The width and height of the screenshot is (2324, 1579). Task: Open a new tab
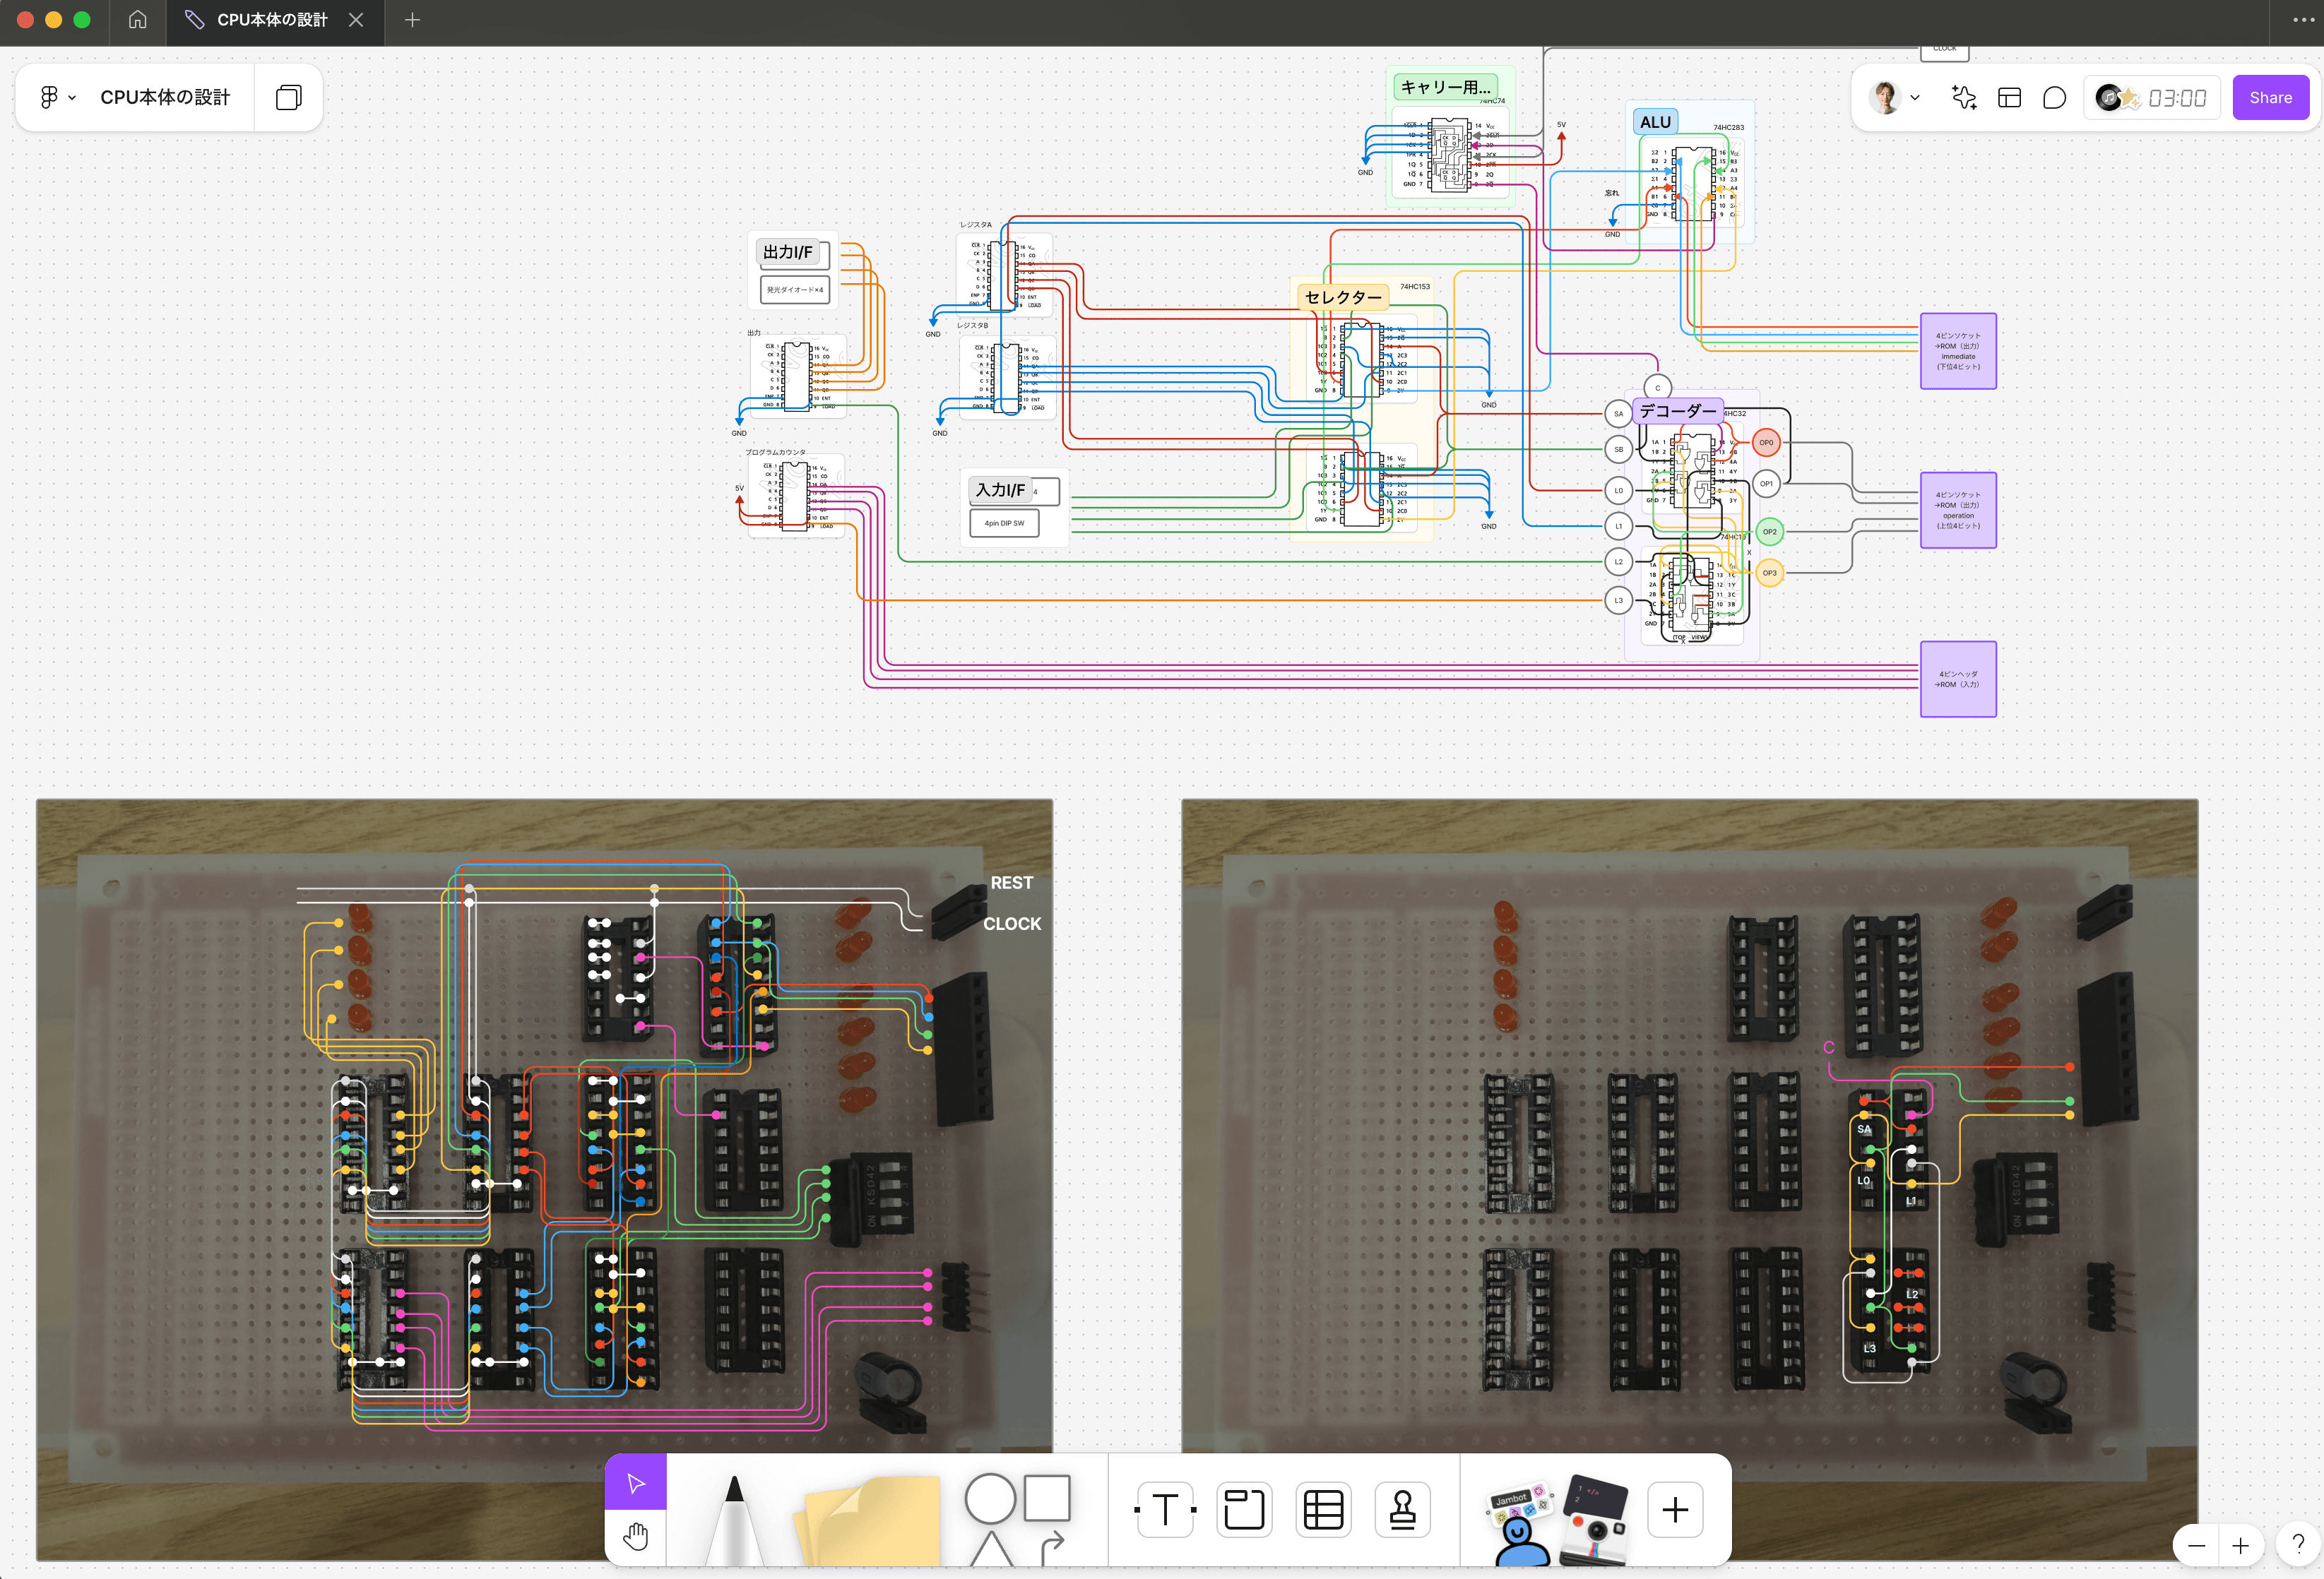(x=412, y=20)
